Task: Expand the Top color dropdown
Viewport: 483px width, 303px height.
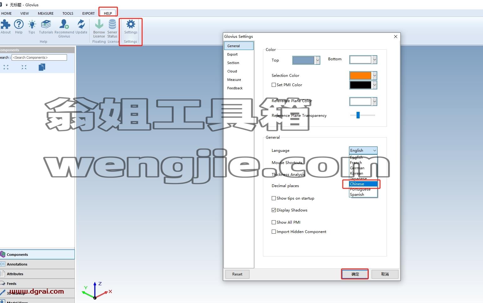Action: click(x=318, y=60)
